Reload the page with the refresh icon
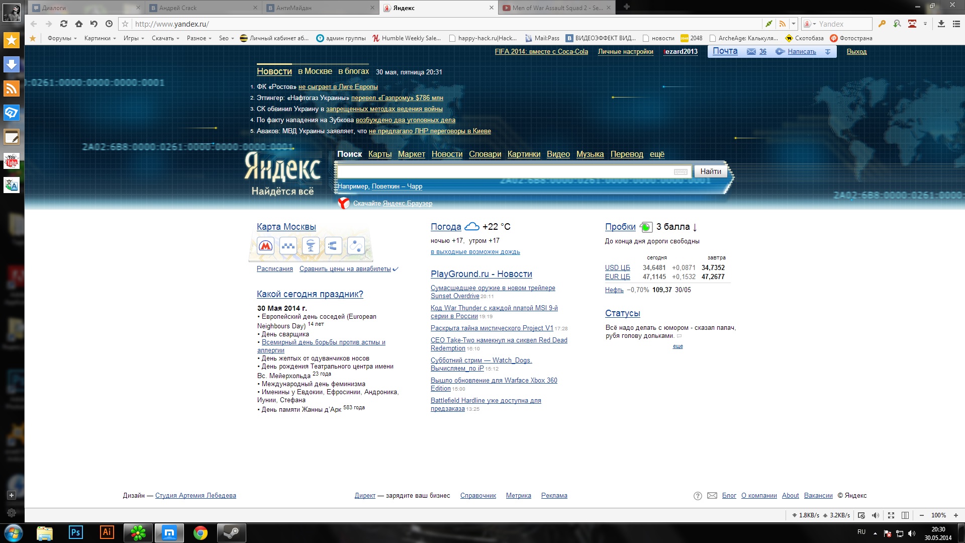The image size is (965, 543). [64, 24]
